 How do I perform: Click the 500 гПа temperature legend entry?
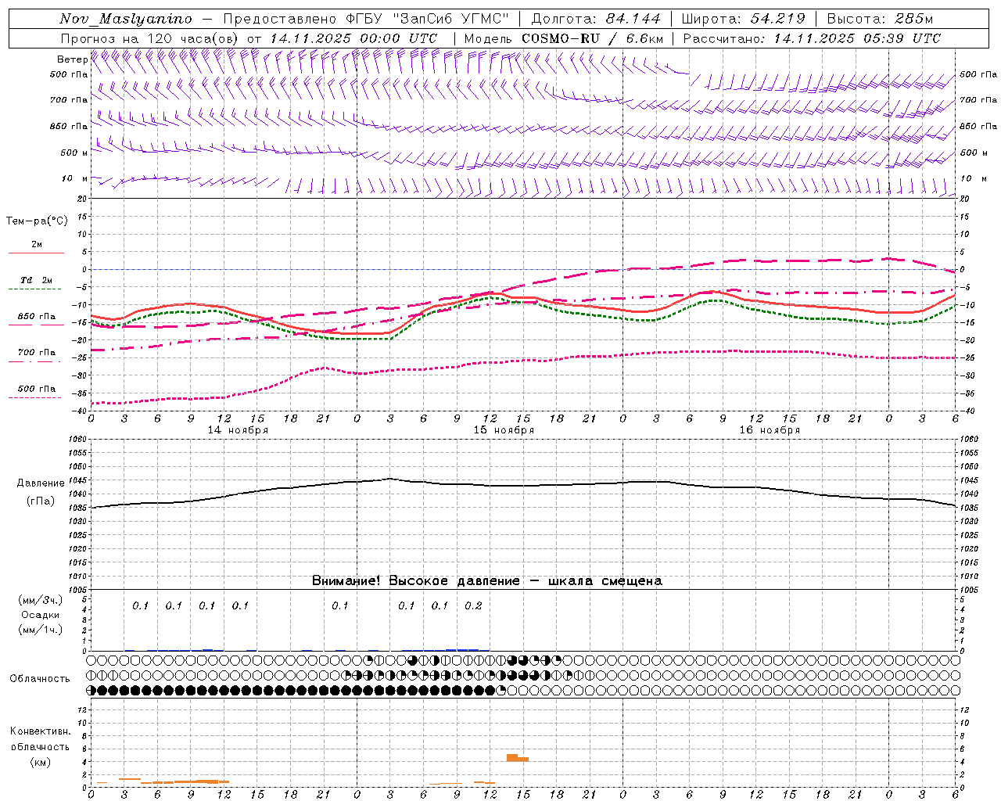coord(36,389)
